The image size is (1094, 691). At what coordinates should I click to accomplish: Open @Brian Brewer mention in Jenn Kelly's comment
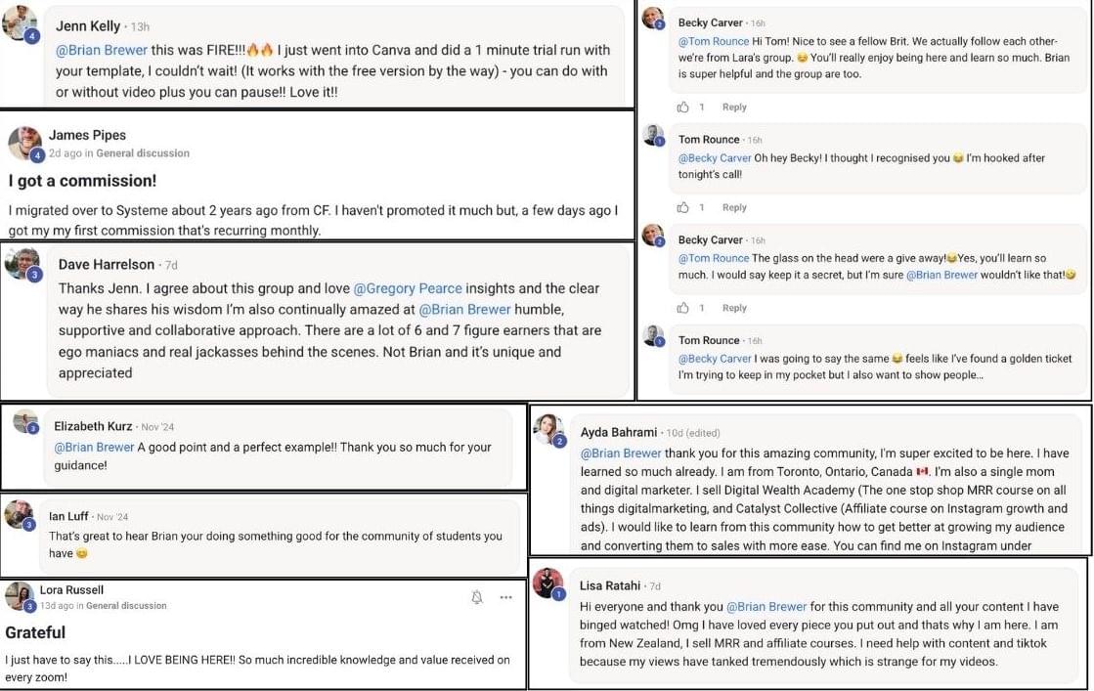tap(102, 50)
